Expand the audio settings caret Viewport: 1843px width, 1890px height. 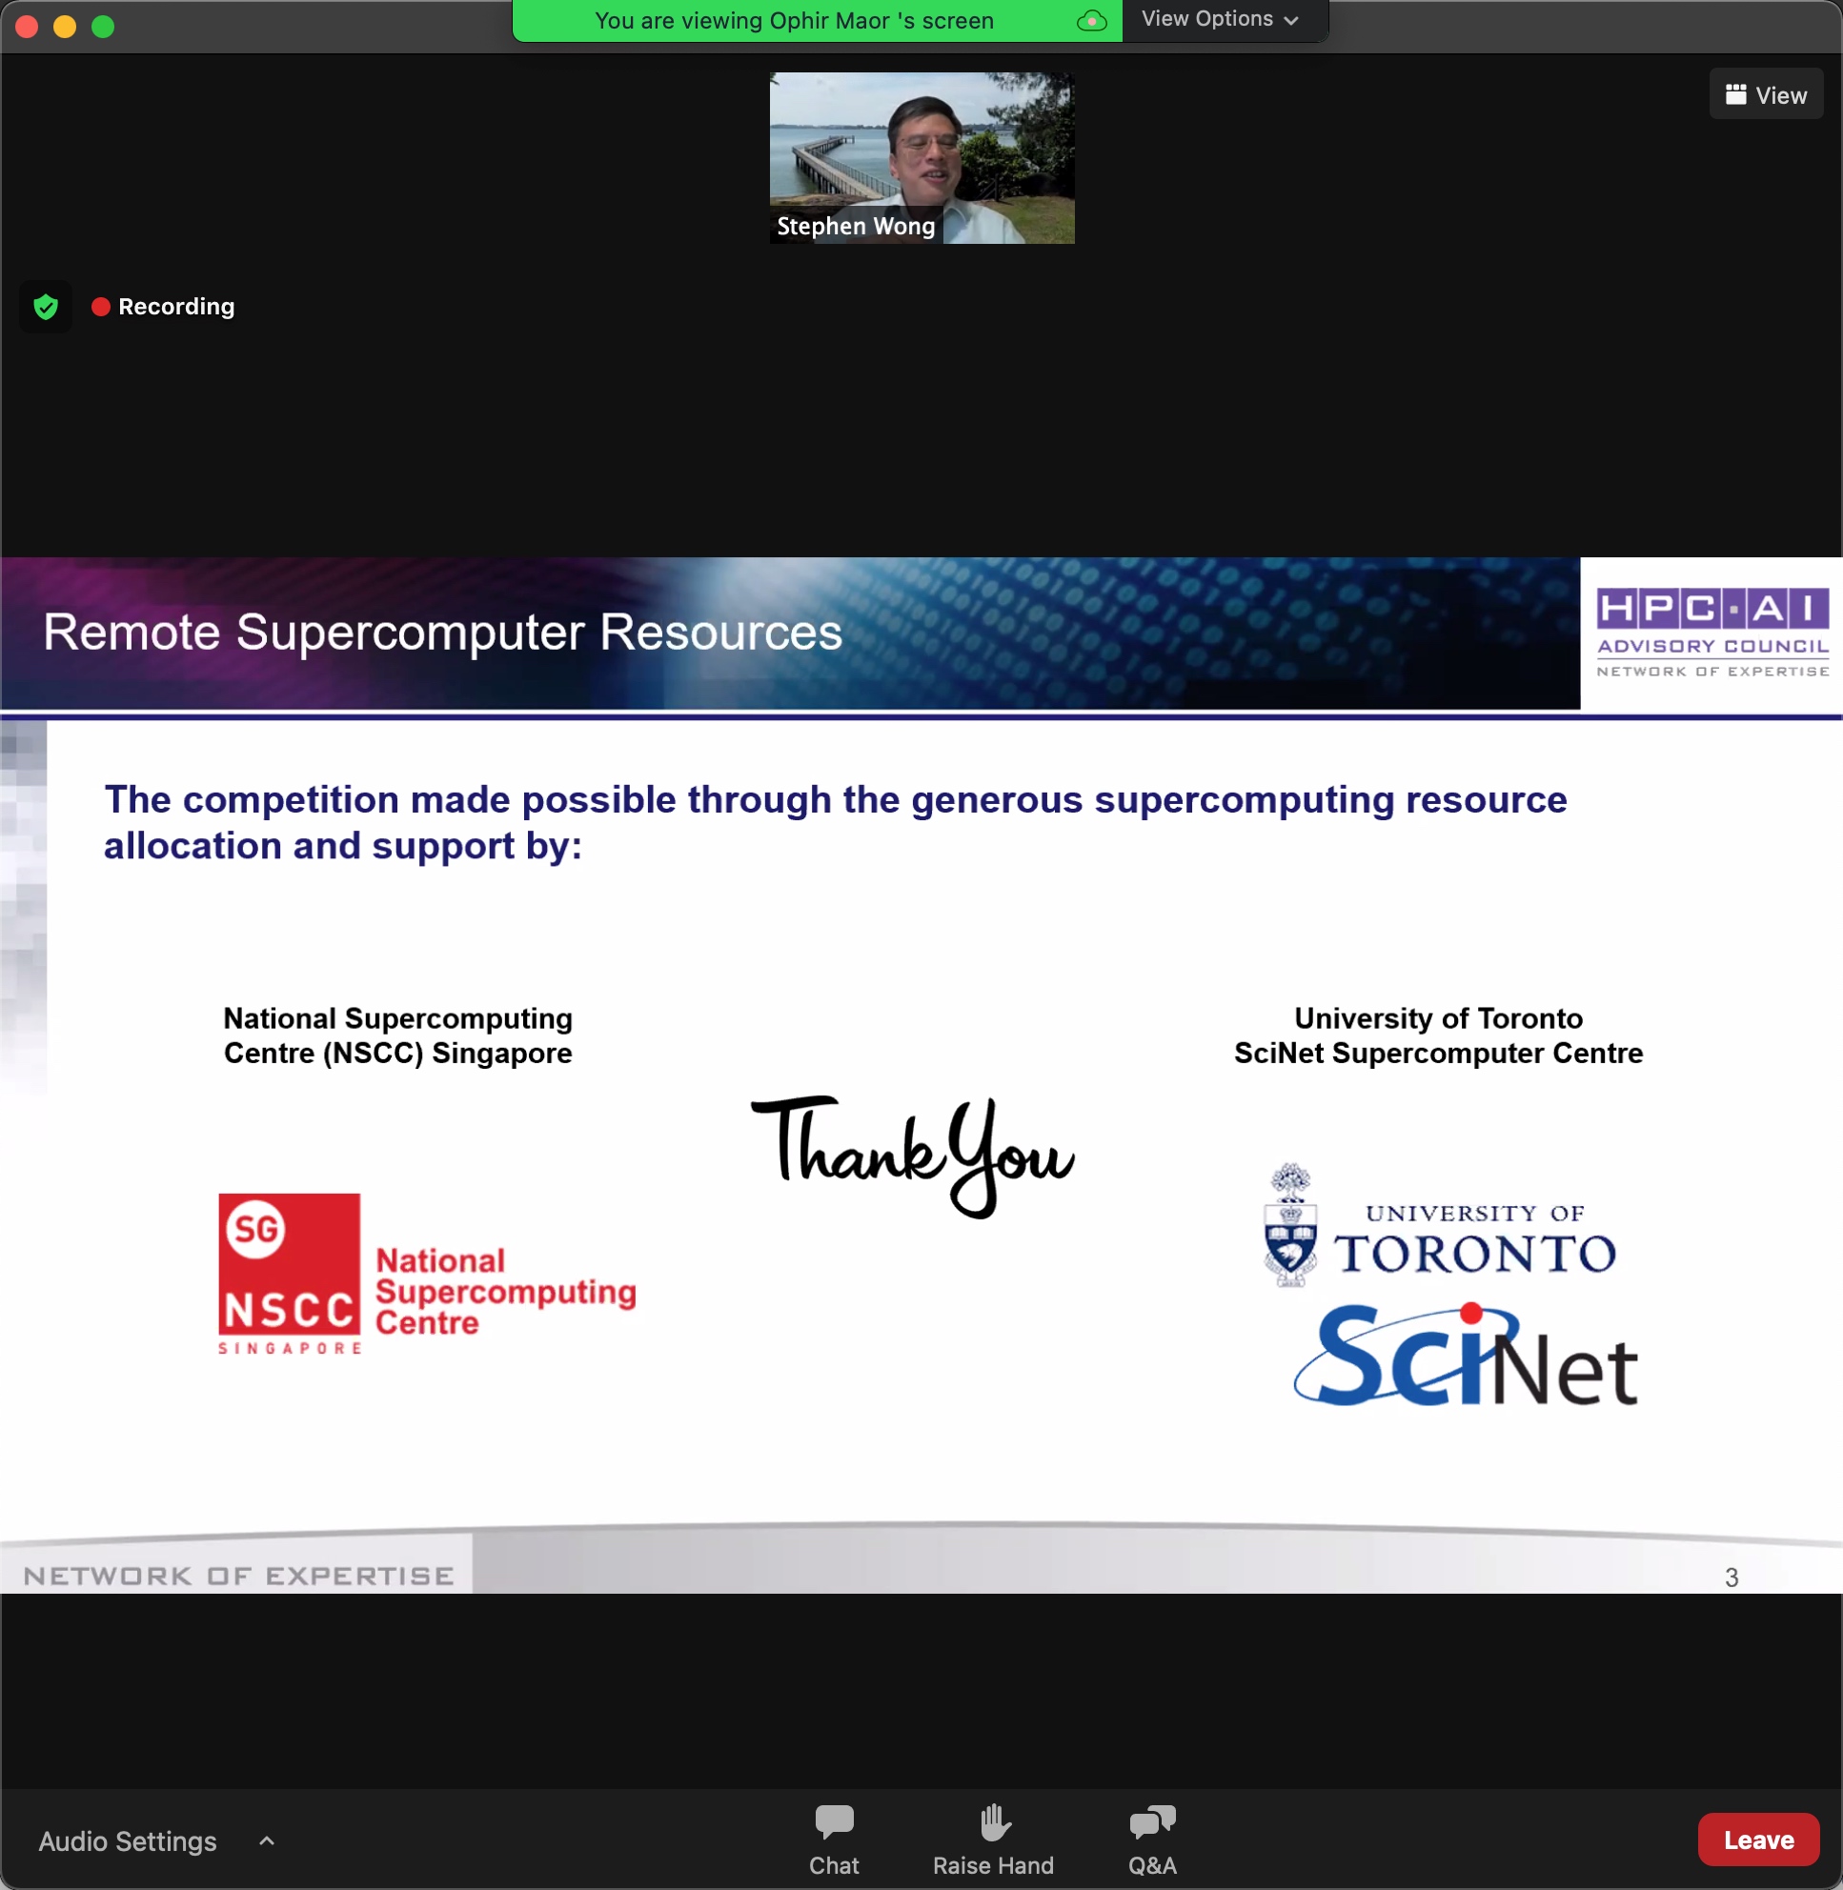267,1840
